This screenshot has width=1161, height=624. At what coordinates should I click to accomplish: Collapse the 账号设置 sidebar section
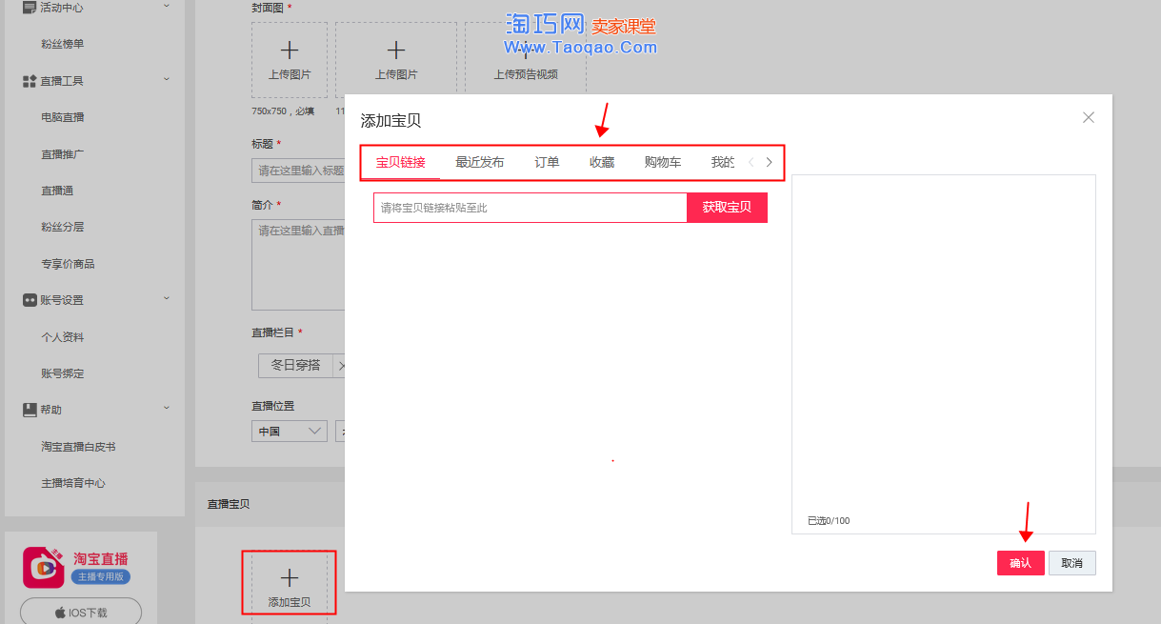167,299
